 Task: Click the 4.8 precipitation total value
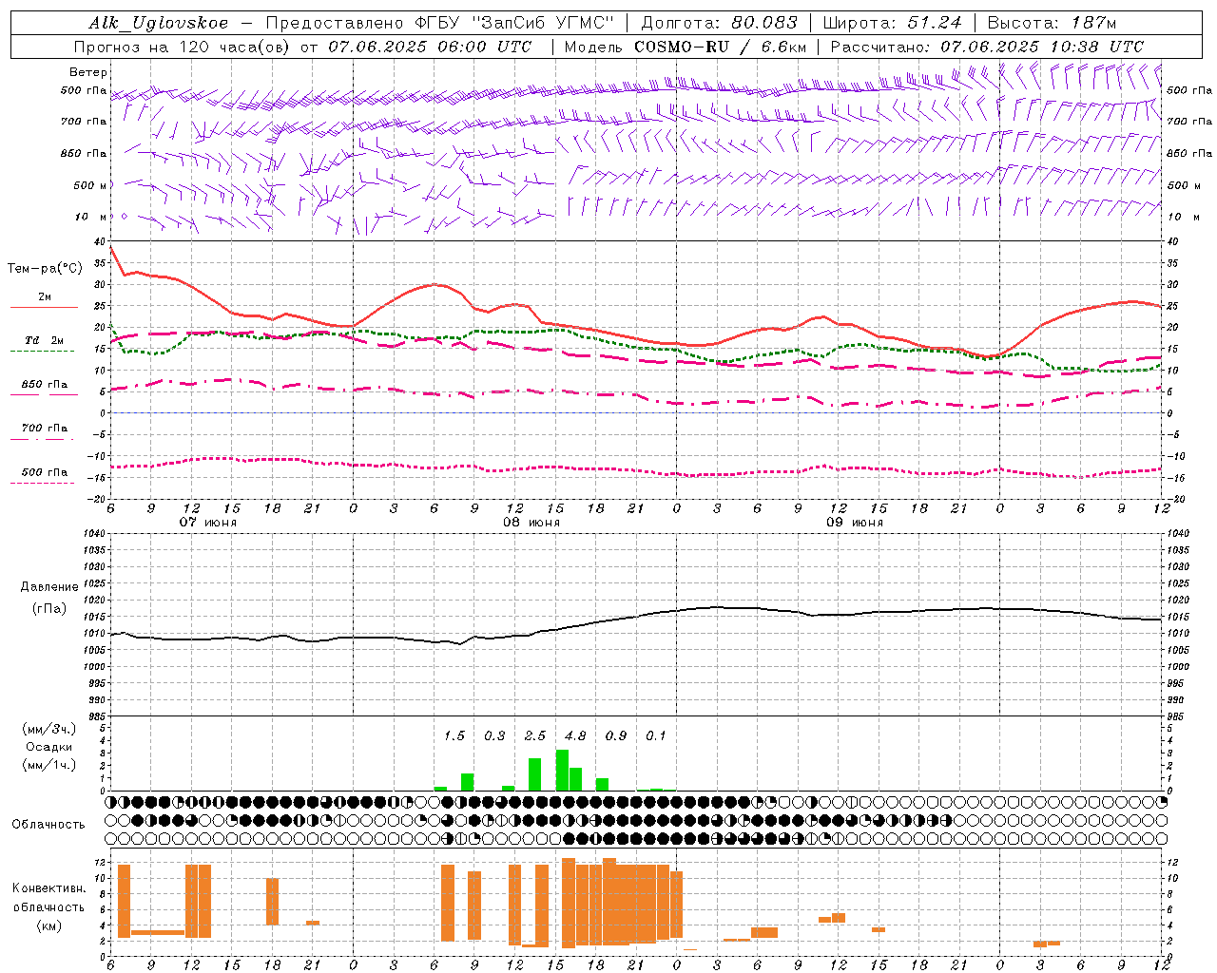pos(575,735)
